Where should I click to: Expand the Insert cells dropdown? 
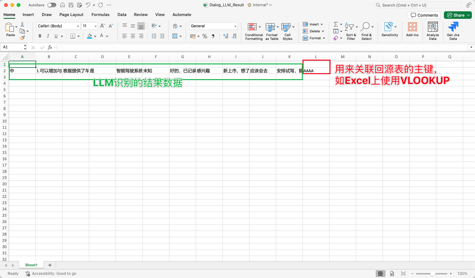point(322,25)
